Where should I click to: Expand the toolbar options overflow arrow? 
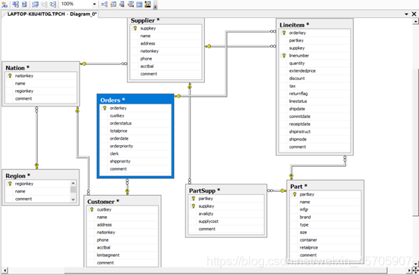pyautogui.click(x=155, y=6)
